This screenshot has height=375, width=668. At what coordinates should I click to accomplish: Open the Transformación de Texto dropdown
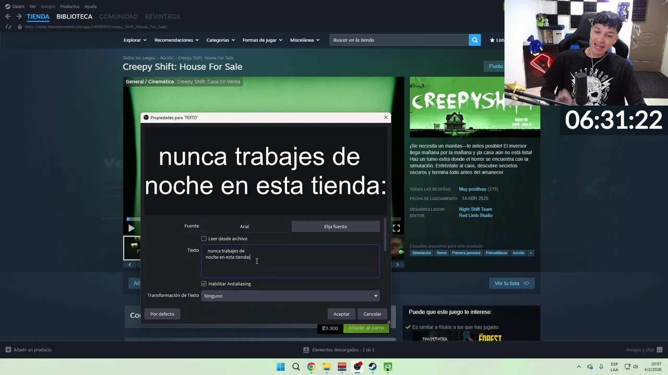click(290, 296)
